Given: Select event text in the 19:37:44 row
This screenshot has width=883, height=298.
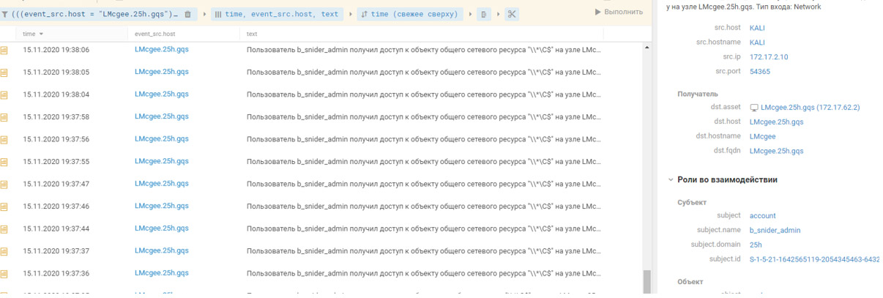Looking at the screenshot, I should point(425,228).
